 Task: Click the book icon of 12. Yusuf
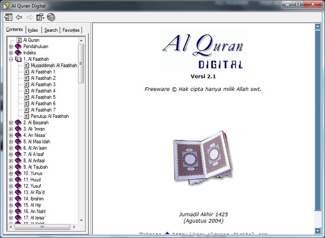pyautogui.click(x=18, y=186)
